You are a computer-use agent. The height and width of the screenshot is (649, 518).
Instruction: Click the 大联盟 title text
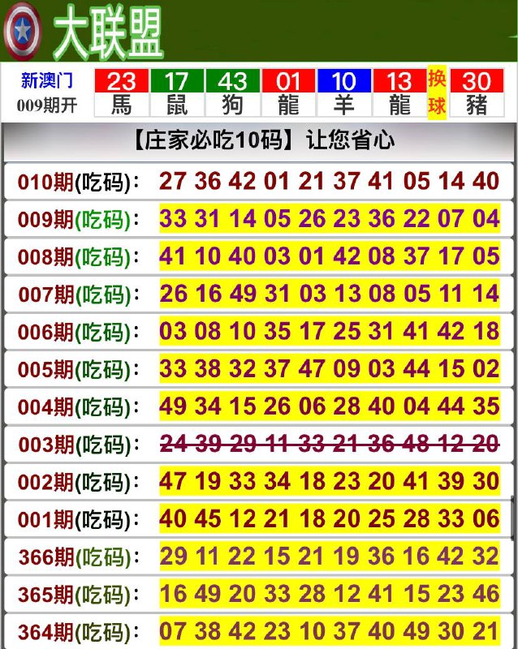pyautogui.click(x=108, y=34)
